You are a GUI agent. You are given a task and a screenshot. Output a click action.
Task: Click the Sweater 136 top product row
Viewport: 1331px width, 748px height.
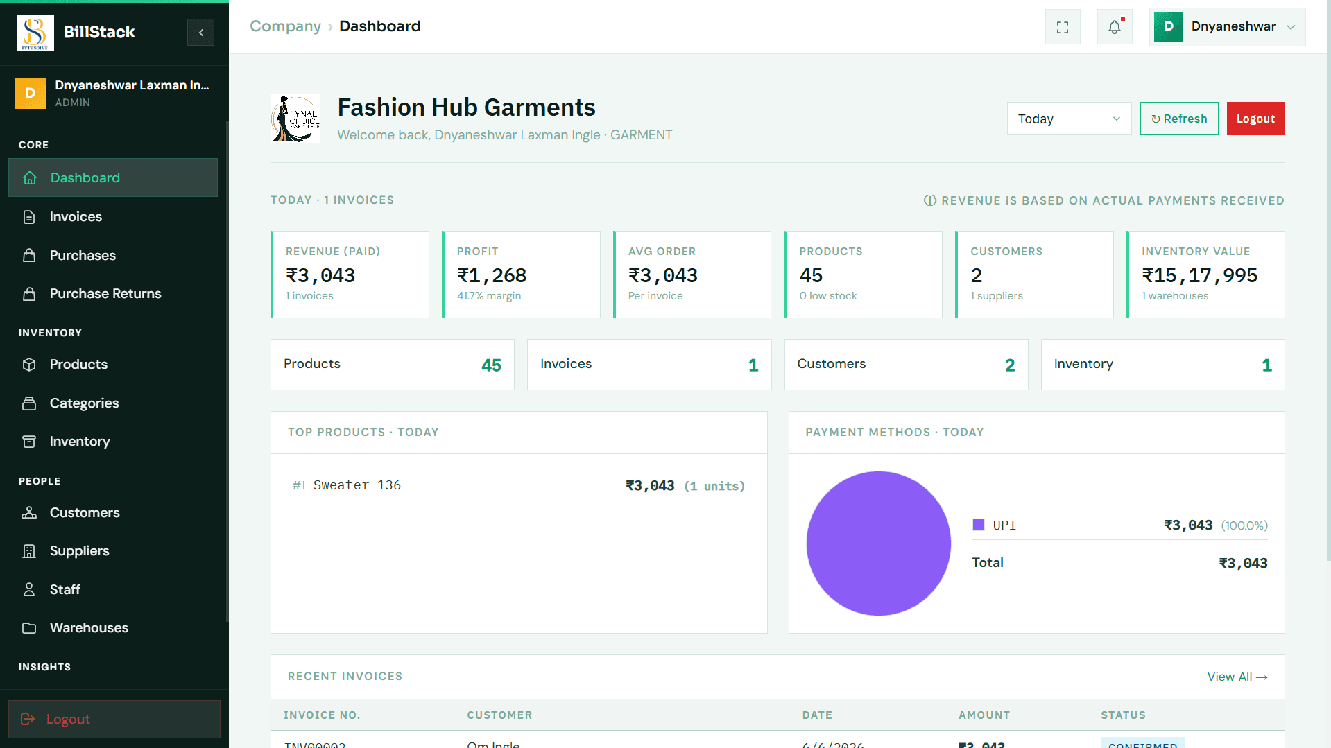519,486
